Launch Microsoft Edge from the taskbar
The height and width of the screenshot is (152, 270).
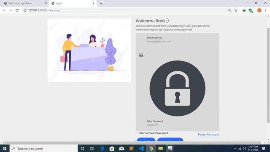point(102,148)
